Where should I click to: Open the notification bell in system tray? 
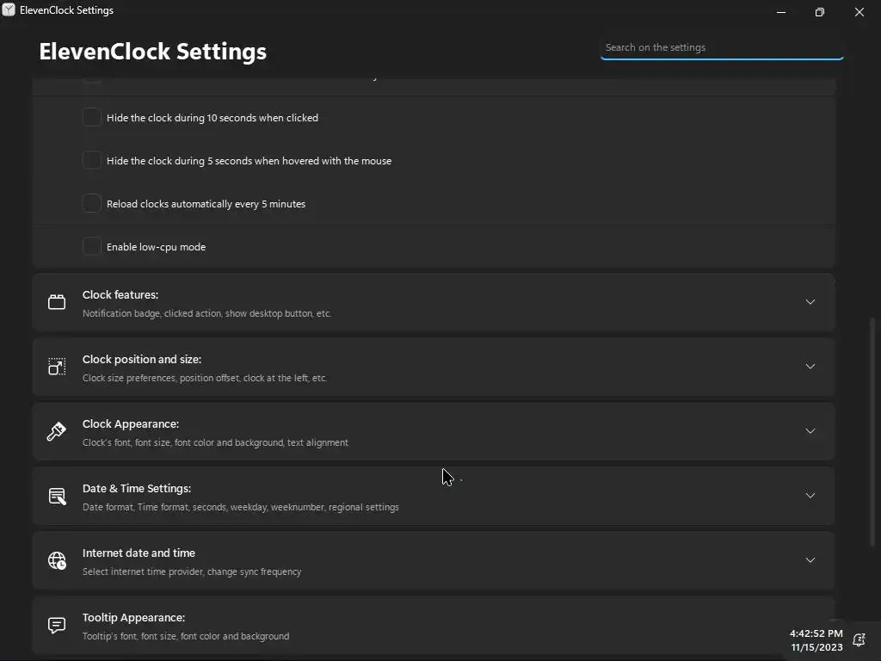[x=858, y=639]
